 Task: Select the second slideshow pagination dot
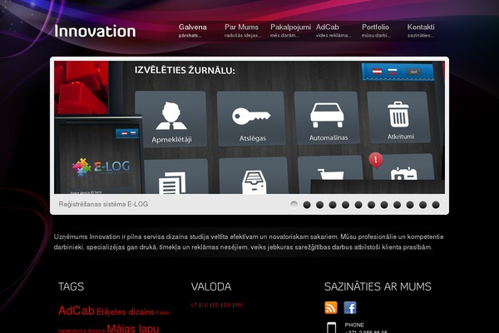(307, 205)
